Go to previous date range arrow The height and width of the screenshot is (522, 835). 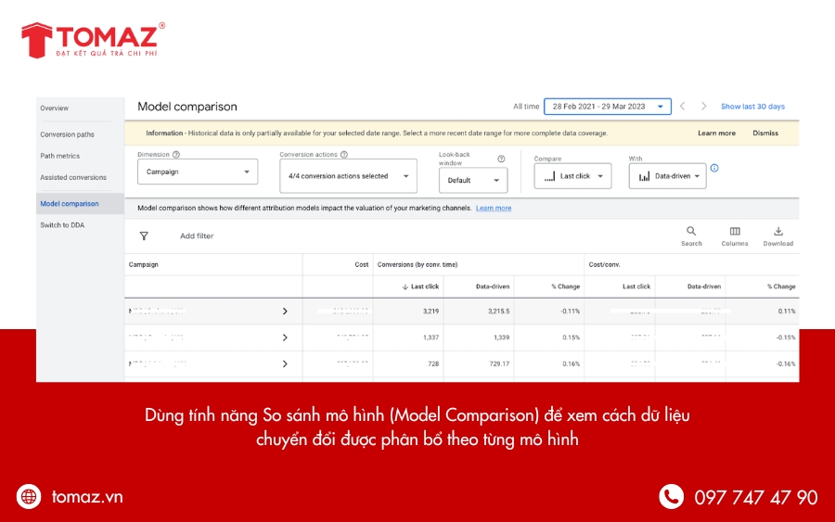click(683, 107)
